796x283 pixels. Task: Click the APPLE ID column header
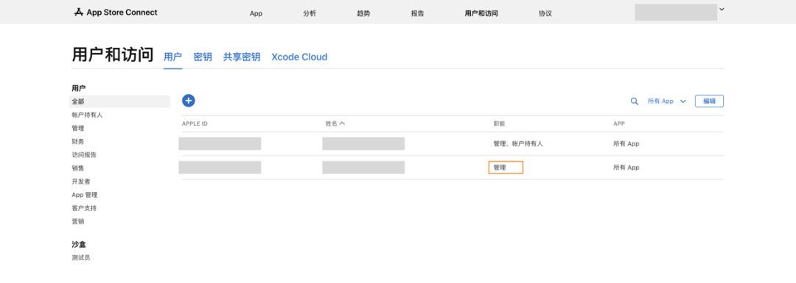click(195, 123)
